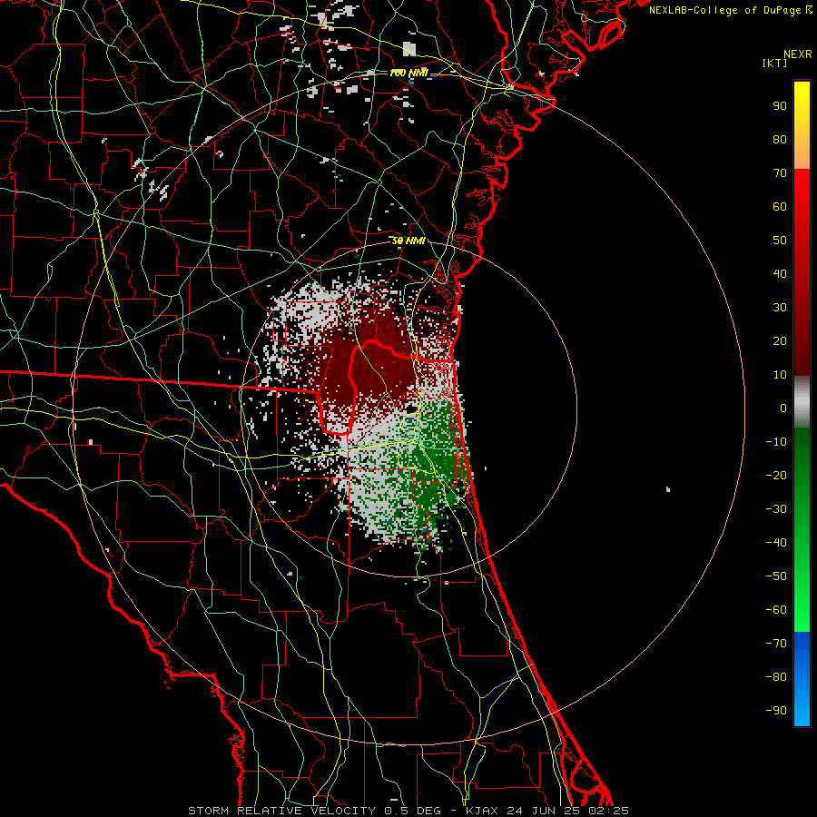Pick the gray zero band on the color bar
The width and height of the screenshot is (817, 817).
tap(802, 402)
